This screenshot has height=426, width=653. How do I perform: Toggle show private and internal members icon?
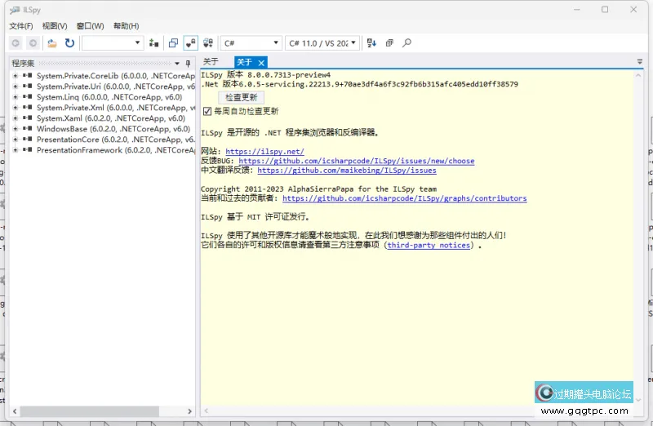point(191,43)
